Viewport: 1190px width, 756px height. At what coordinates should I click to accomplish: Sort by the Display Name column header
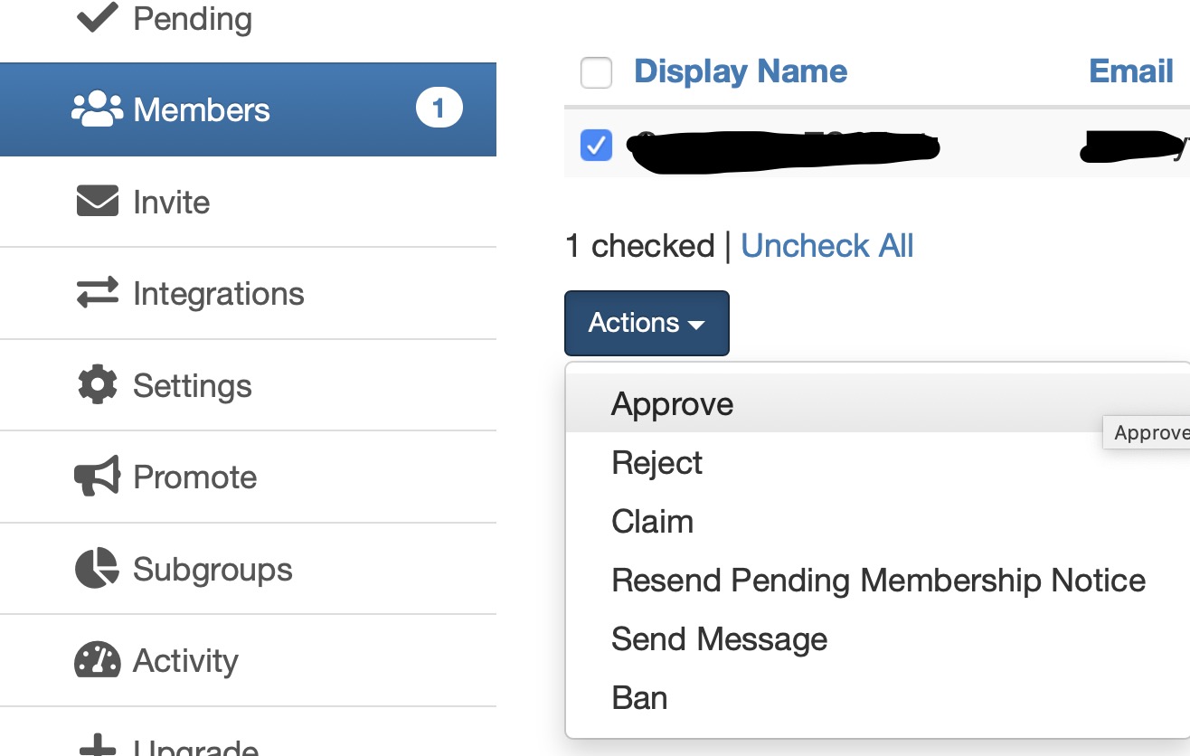click(x=741, y=71)
